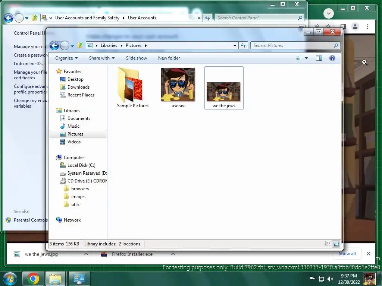
Task: Open Local Disk (C:)
Action: 81,165
